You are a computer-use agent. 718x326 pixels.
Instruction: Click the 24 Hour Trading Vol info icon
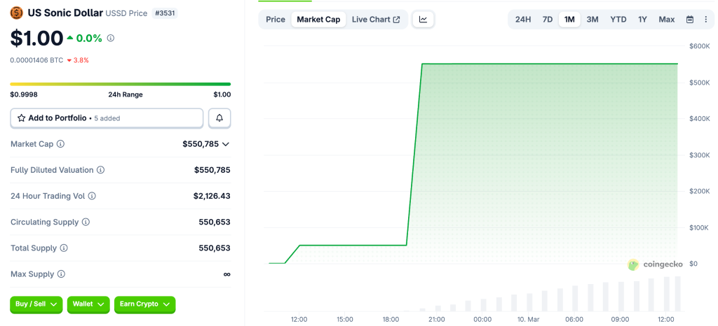92,197
